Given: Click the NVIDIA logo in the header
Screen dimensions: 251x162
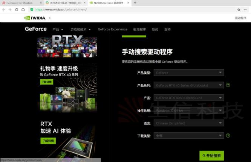Looking at the screenshot, I should tap(35, 18).
